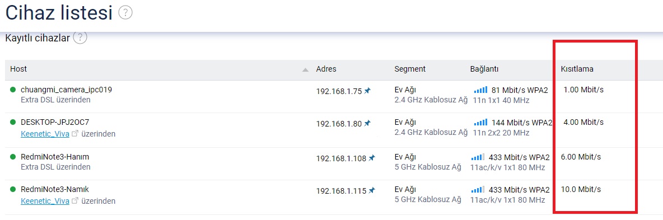This screenshot has height=220, width=663.
Task: Click pin icon next to 192.168.1.115
Action: pyautogui.click(x=372, y=190)
